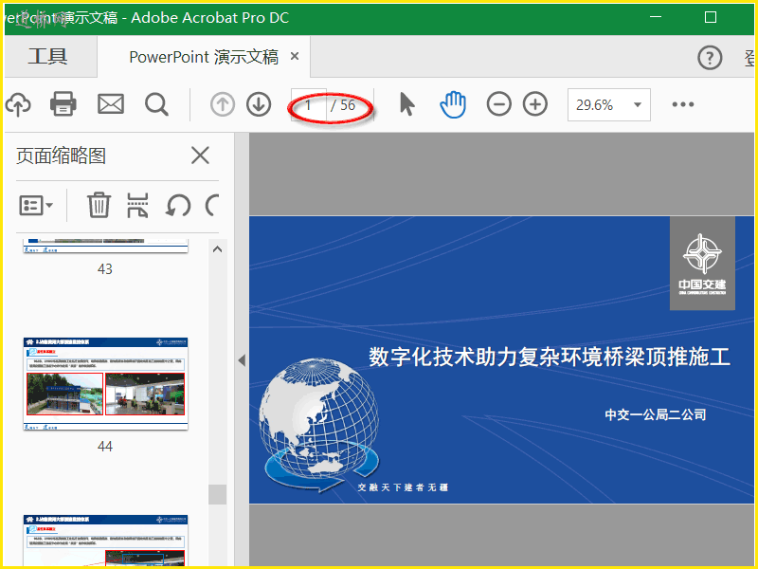
Task: Click the slogan 交融天下建者无疆
Action: 403,487
